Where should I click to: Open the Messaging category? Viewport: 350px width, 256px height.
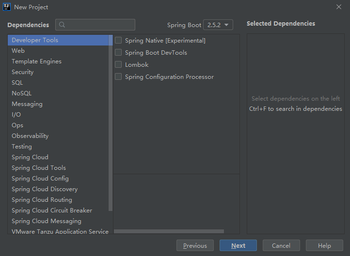pos(58,104)
